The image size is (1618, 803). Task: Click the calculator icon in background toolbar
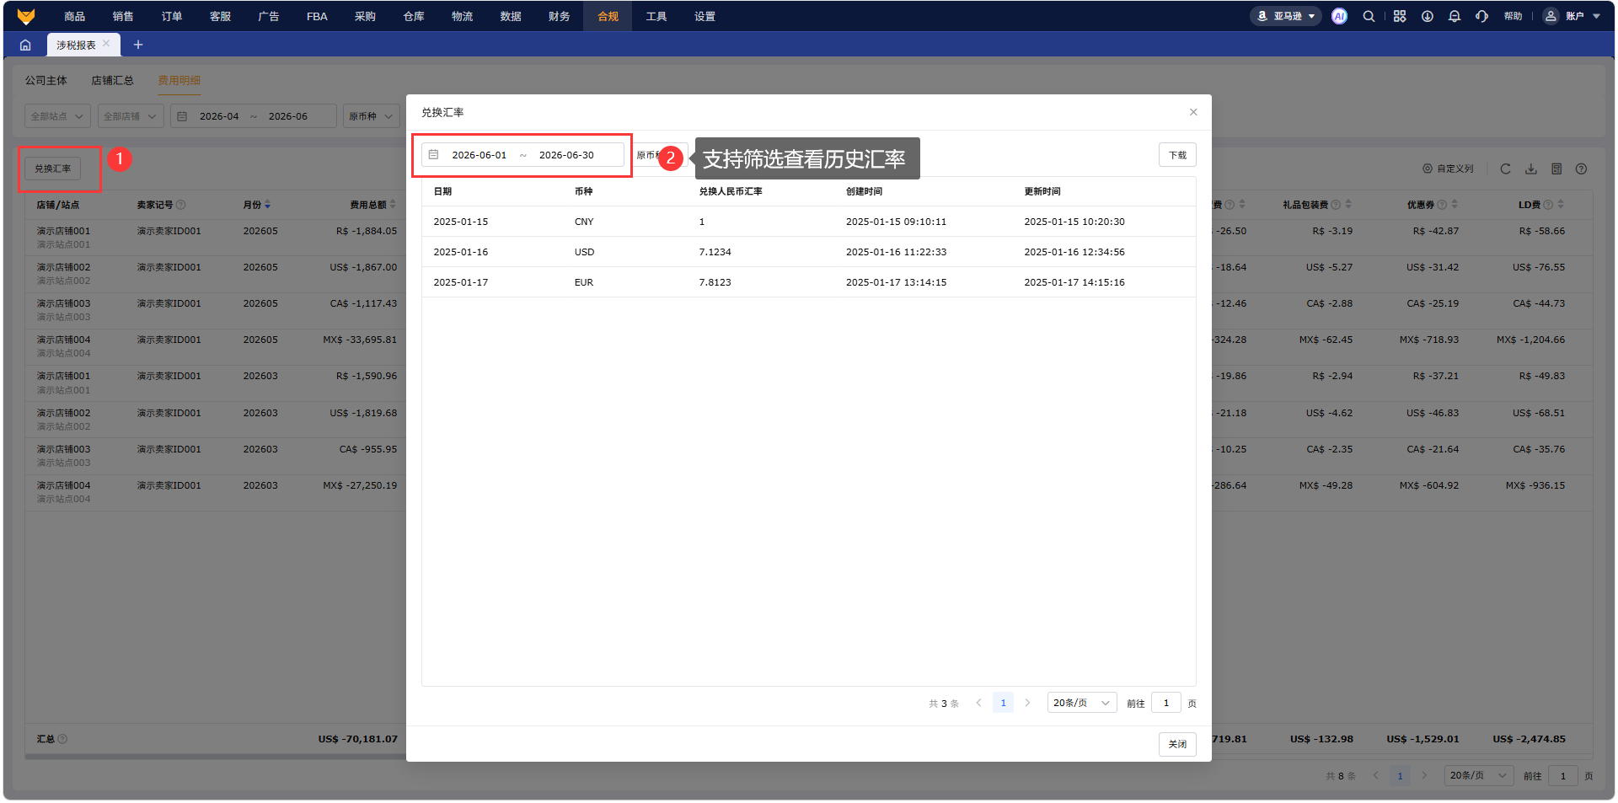pos(1556,169)
